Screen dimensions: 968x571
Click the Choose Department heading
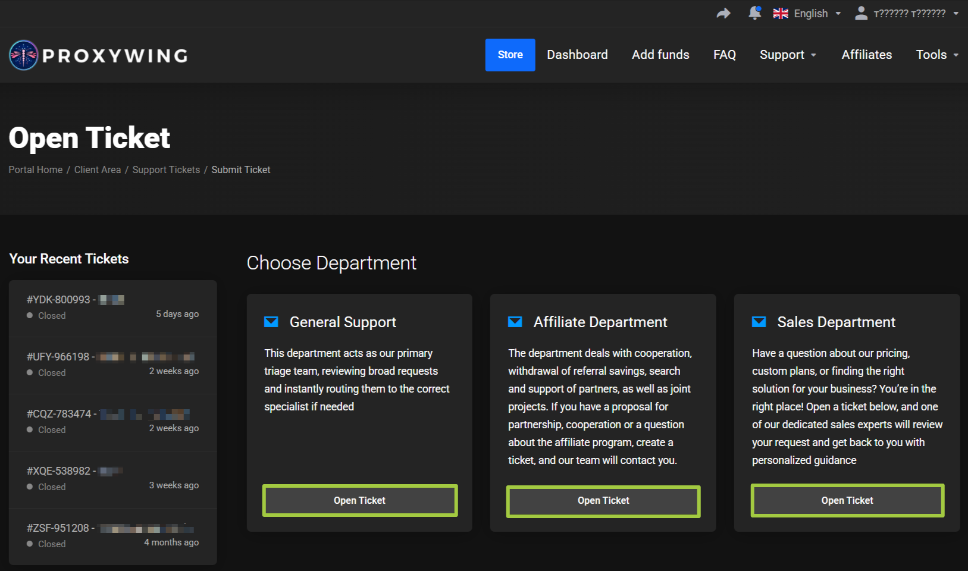pyautogui.click(x=331, y=263)
